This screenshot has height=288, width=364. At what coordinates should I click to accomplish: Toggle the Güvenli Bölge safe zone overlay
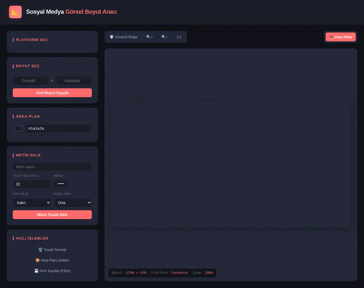pyautogui.click(x=123, y=37)
